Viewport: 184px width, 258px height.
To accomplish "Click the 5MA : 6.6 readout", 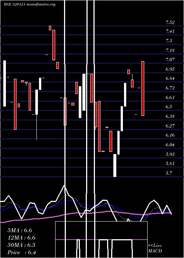I will pyautogui.click(x=20, y=230).
